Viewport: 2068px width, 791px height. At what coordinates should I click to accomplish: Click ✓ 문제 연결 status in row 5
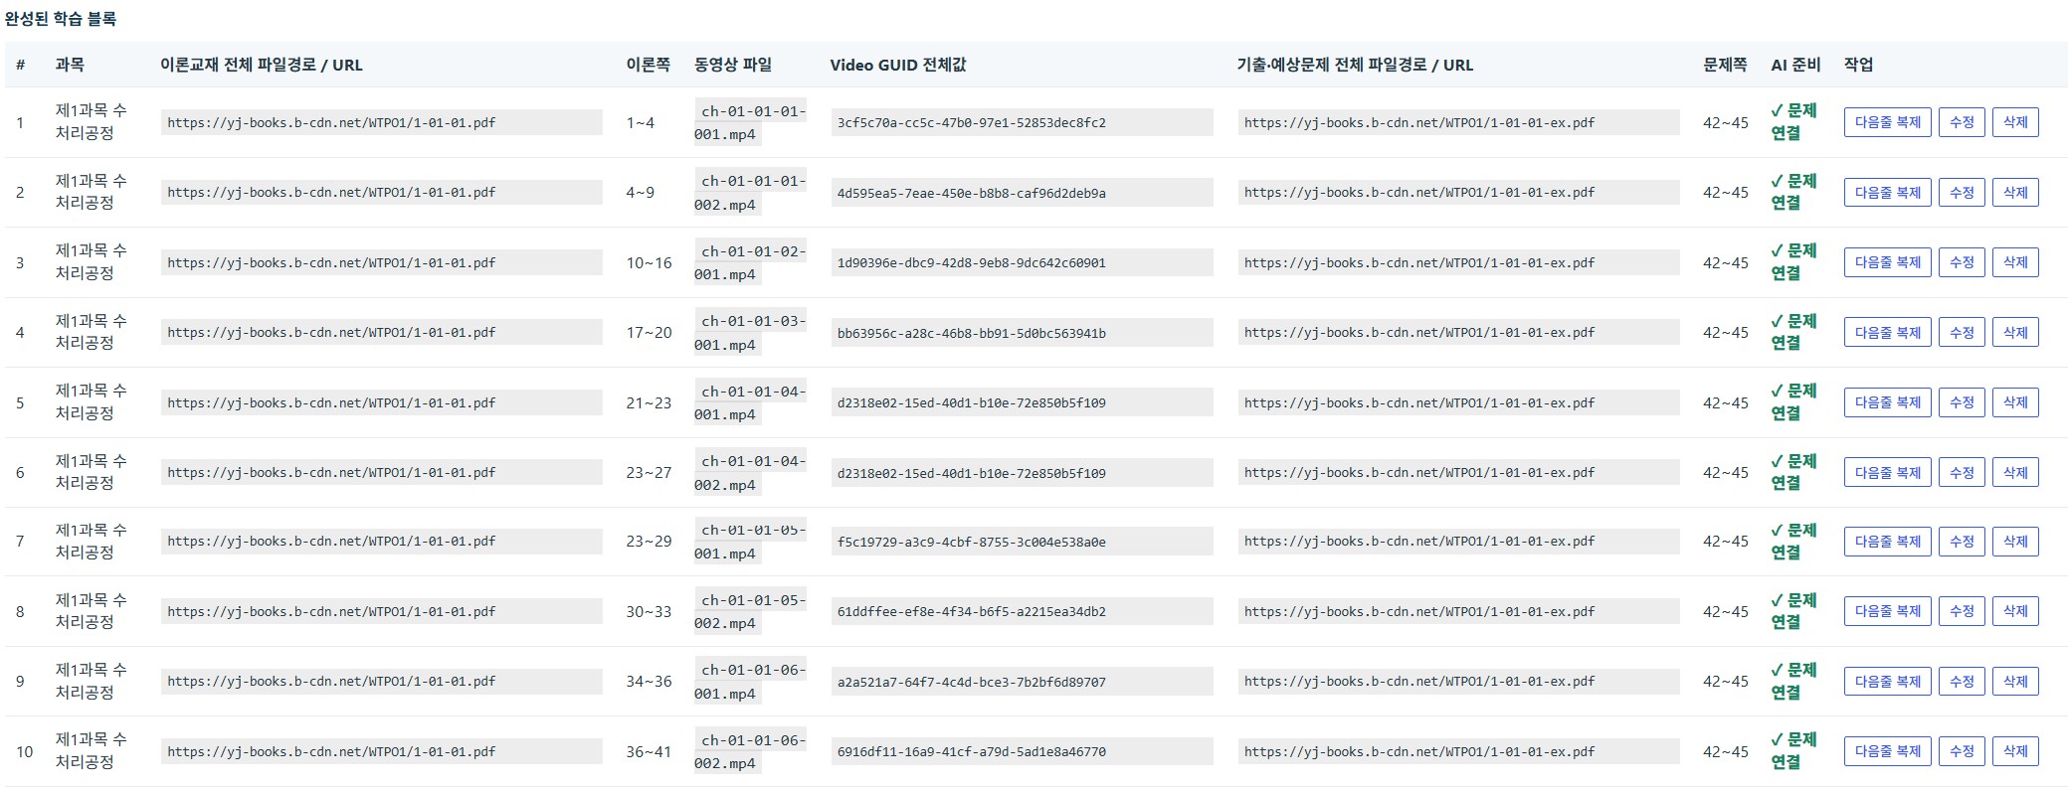pyautogui.click(x=1793, y=402)
